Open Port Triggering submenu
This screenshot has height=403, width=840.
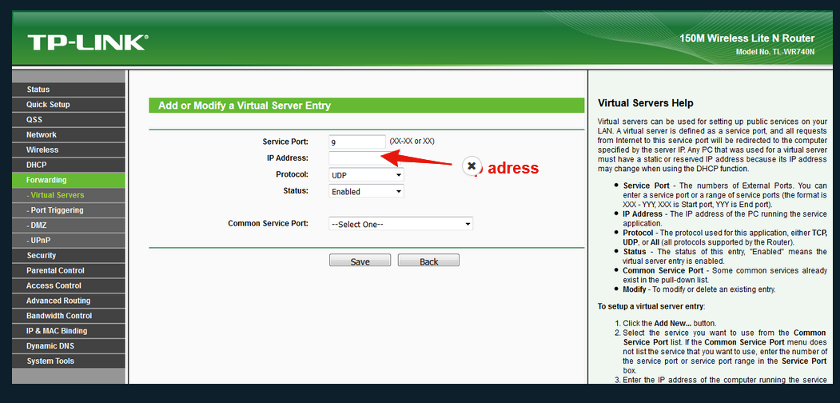click(69, 210)
